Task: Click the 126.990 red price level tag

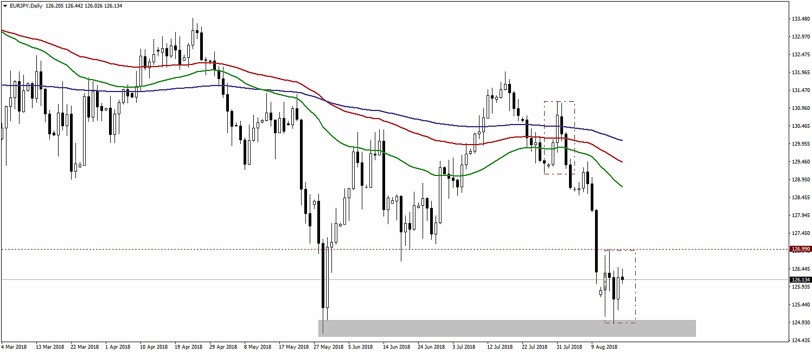Action: tap(801, 250)
